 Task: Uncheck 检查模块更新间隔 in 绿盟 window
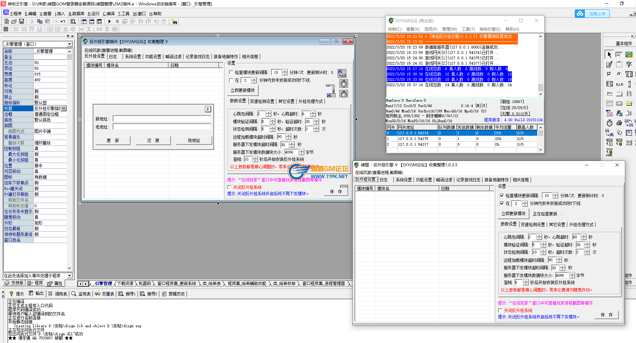point(502,196)
